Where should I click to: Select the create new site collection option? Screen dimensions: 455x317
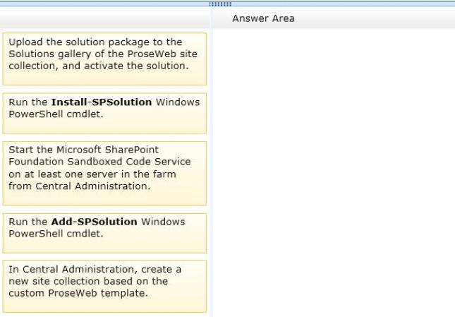104,286
